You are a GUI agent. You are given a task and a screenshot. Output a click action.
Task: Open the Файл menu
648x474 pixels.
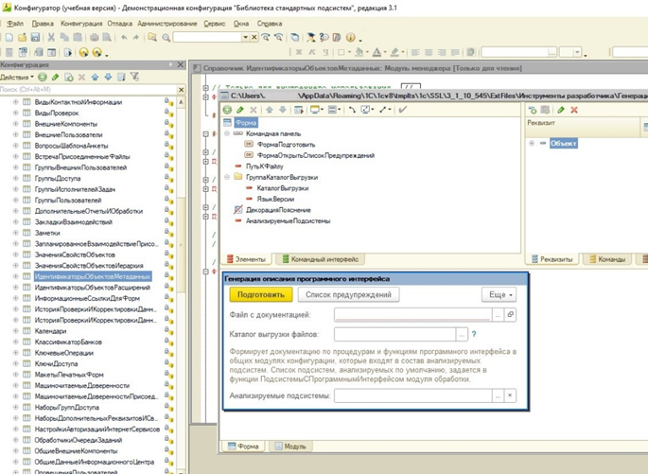[15, 24]
